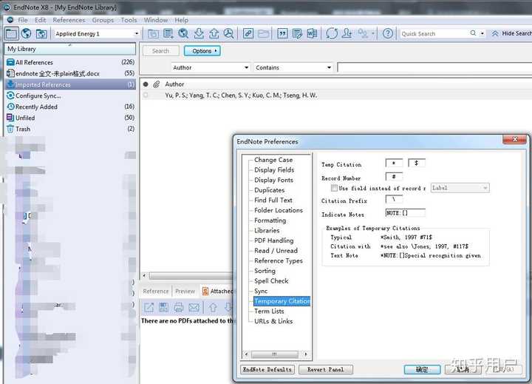Switch to the Attached PDFs tab
The width and height of the screenshot is (532, 384).
[218, 292]
